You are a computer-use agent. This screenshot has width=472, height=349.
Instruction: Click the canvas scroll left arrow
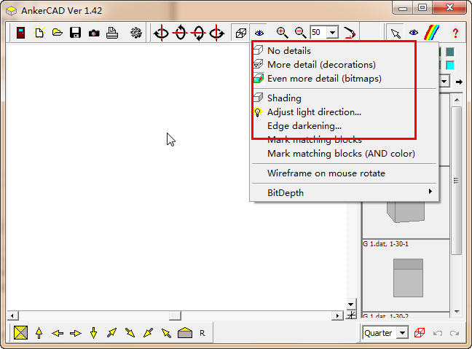tap(12, 315)
